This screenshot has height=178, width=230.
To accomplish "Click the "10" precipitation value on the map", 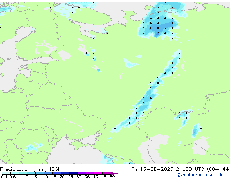I will click(158, 33).
